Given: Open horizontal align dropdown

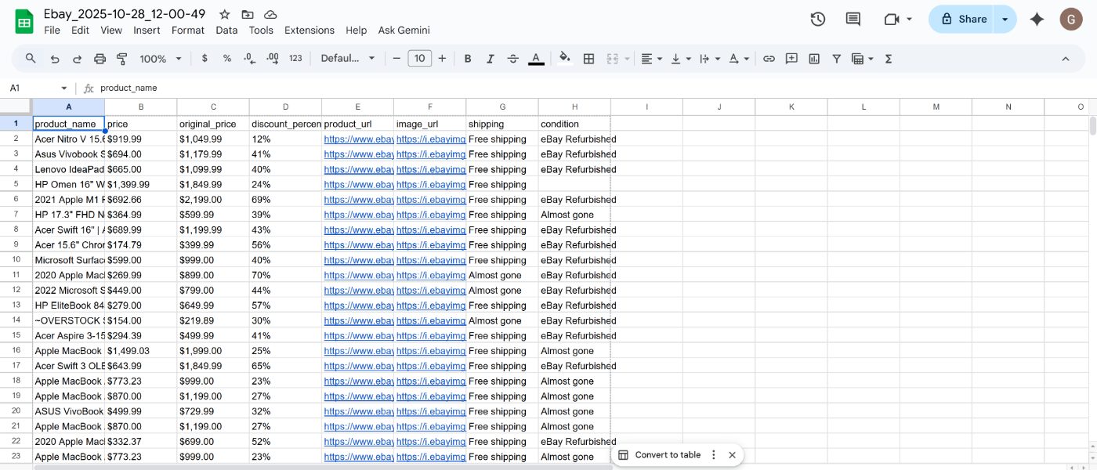Looking at the screenshot, I should point(651,58).
